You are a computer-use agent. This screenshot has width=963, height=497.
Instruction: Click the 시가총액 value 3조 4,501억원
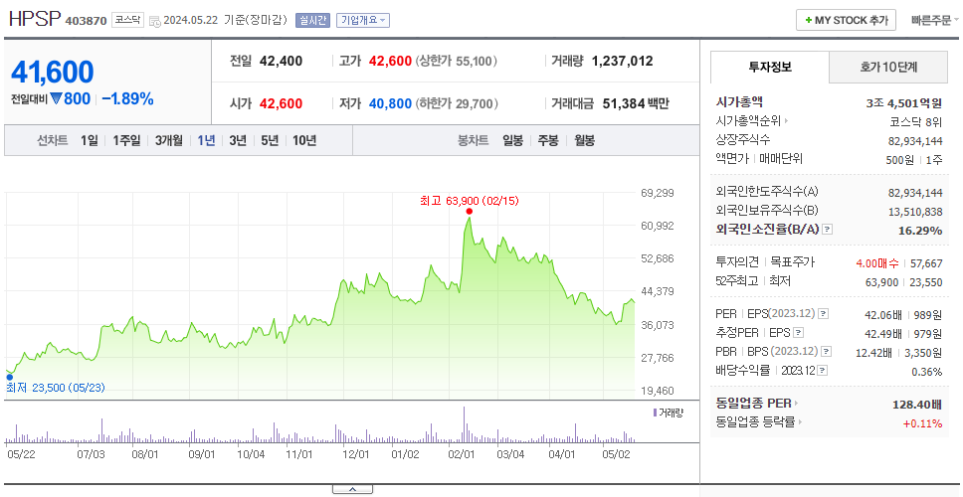point(904,103)
